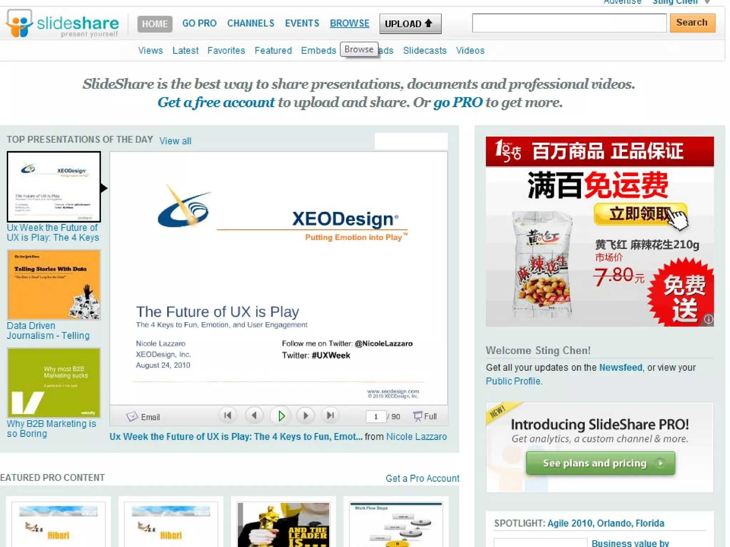This screenshot has width=730, height=547.
Task: Switch to the Slidecasts tab
Action: [x=425, y=51]
